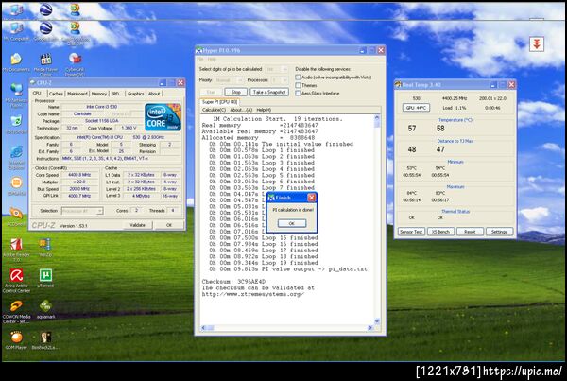Image resolution: width=567 pixels, height=381 pixels.
Task: Toggle the Themes checkbox in Hyper PI
Action: 298,85
